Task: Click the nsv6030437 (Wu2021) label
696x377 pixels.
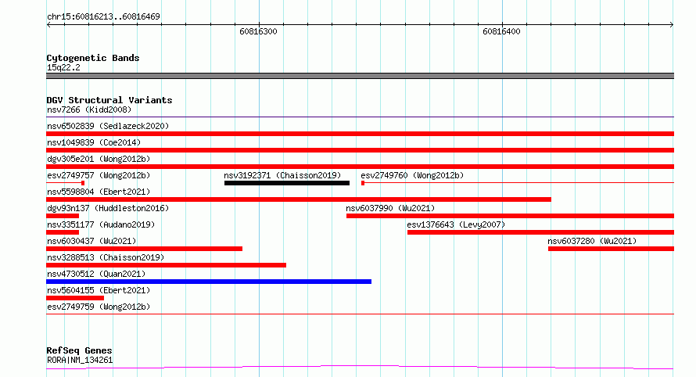Action: click(x=91, y=242)
